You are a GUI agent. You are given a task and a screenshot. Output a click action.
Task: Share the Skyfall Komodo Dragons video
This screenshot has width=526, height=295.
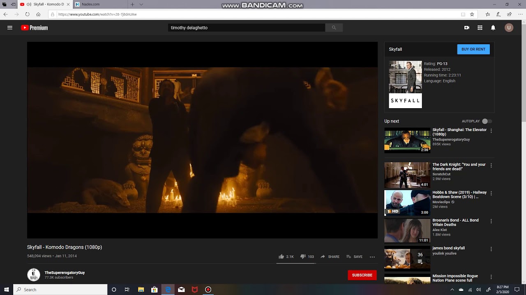(x=330, y=256)
